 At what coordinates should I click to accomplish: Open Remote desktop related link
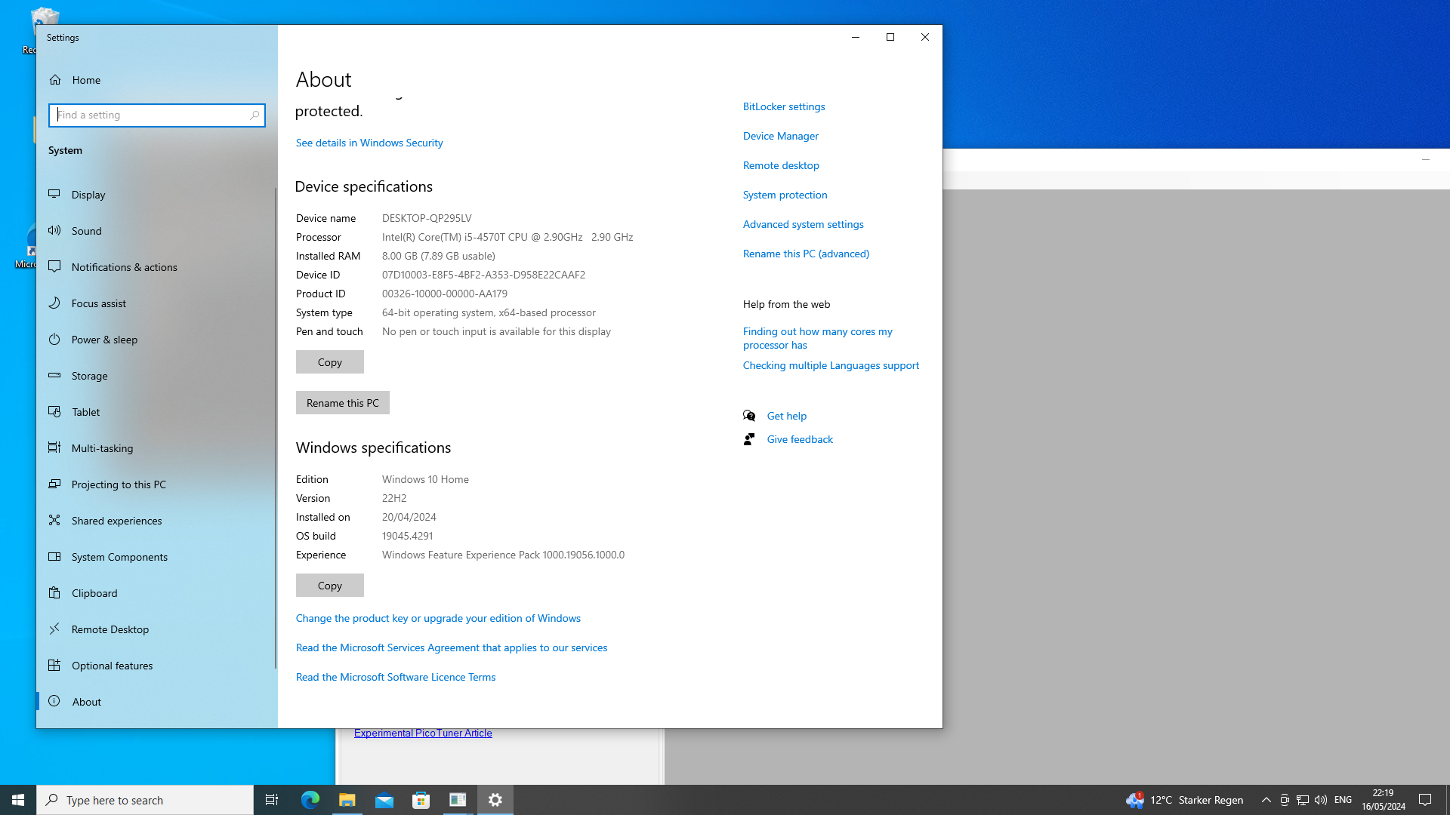coord(781,165)
